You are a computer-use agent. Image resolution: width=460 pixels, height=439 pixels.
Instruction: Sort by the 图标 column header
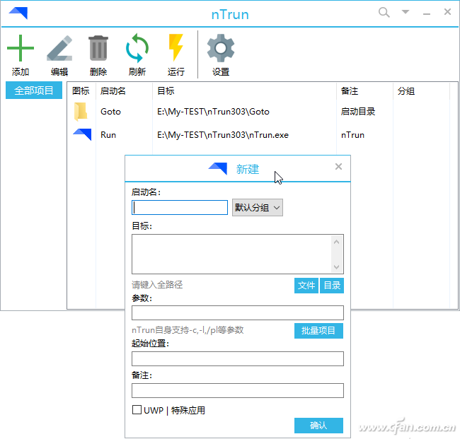click(81, 91)
